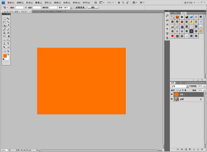207x152 pixels.
Task: Select the Move tool
Action: [8, 18]
